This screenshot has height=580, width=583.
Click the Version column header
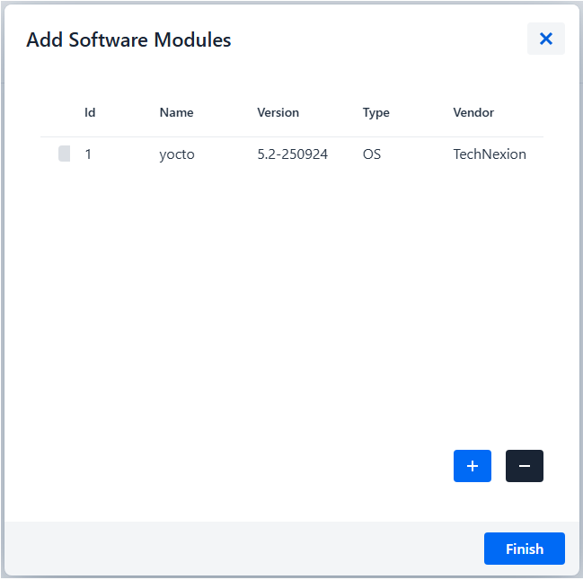pos(278,113)
